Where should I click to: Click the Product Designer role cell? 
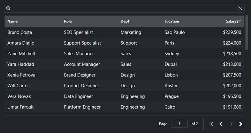coord(82,86)
